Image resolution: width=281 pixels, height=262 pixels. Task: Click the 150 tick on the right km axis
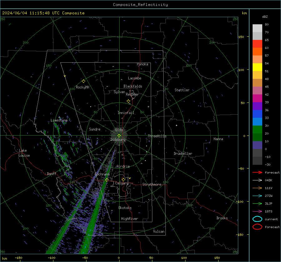(241, 37)
